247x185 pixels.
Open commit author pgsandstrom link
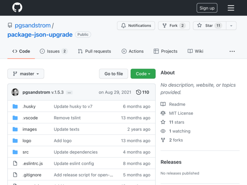pos(36,92)
